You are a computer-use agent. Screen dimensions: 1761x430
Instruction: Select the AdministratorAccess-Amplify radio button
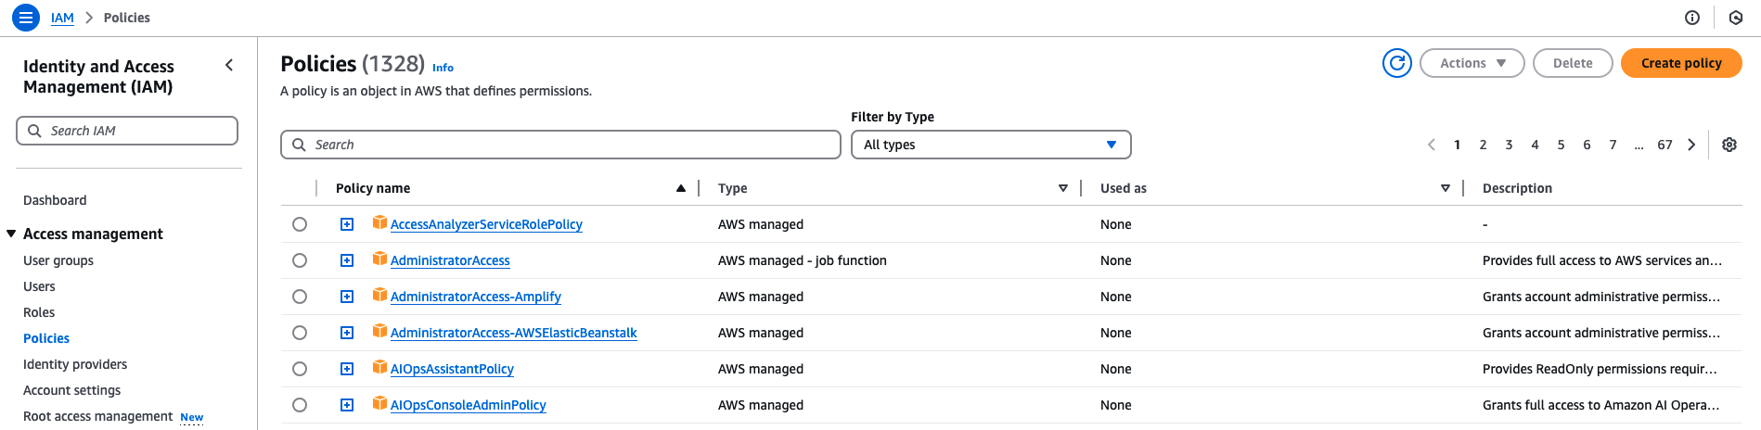click(300, 297)
